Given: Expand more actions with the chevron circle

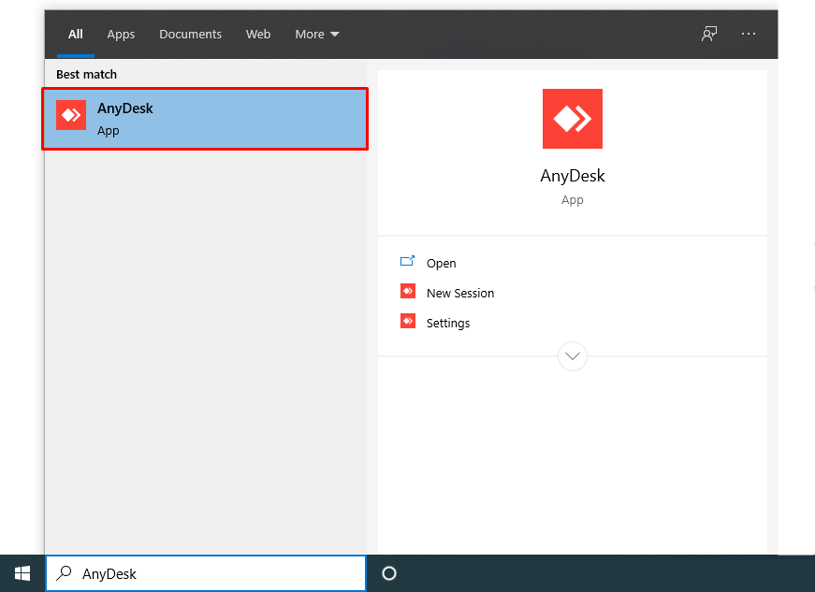Looking at the screenshot, I should tap(573, 356).
